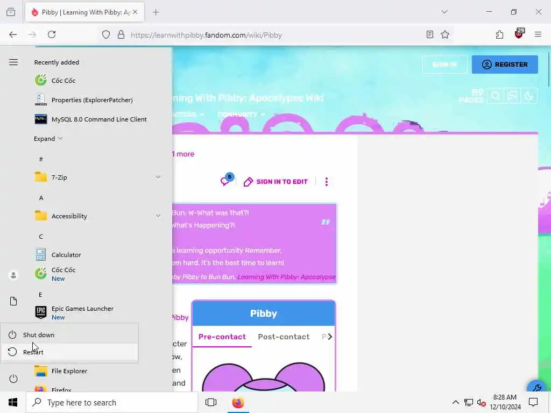Reload the current page
This screenshot has height=413, width=551.
[x=52, y=34]
